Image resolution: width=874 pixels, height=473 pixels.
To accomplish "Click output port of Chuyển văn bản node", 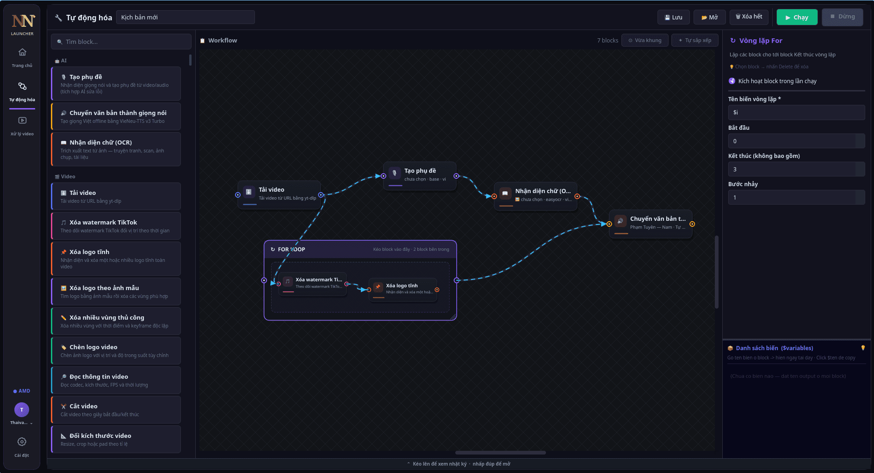I will 692,224.
